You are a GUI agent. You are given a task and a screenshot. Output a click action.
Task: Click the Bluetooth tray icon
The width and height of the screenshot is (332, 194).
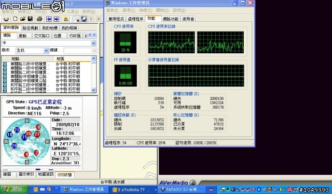[259, 189]
